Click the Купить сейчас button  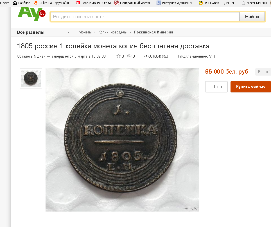coord(250,87)
